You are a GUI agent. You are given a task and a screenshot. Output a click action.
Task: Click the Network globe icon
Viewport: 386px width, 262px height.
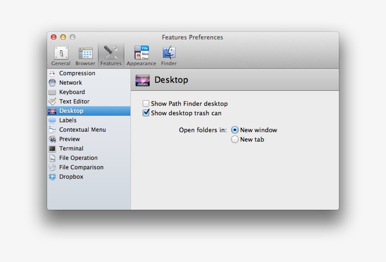[x=52, y=83]
